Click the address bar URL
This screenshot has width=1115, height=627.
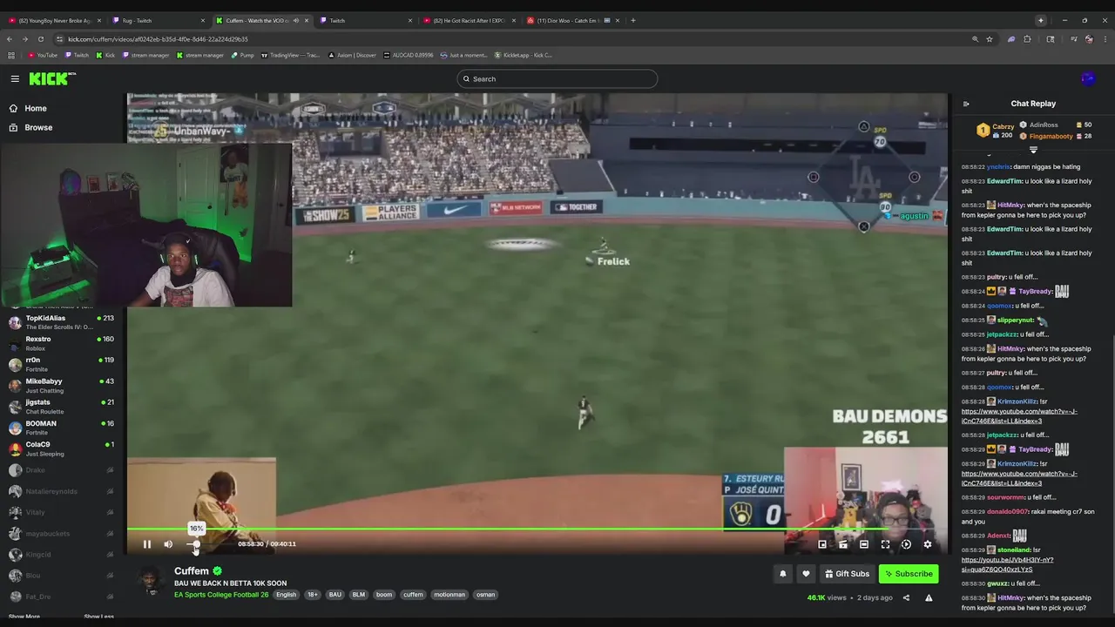(159, 39)
